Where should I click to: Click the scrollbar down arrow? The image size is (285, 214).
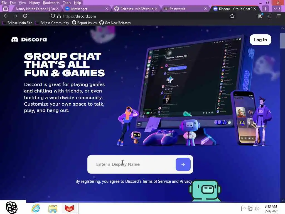pyautogui.click(x=282, y=200)
